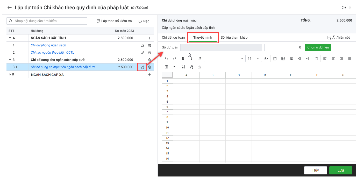Viewport: 356px width, 177px height.
Task: Open the font color picker
Action: pyautogui.click(x=266, y=59)
